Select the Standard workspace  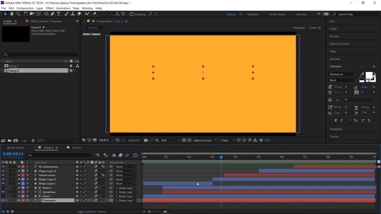tap(252, 14)
